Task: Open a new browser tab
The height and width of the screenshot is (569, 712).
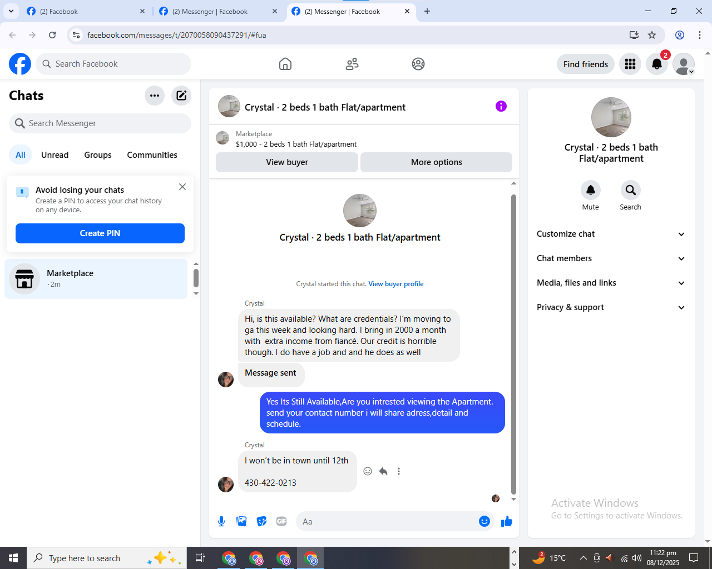Action: click(x=427, y=11)
